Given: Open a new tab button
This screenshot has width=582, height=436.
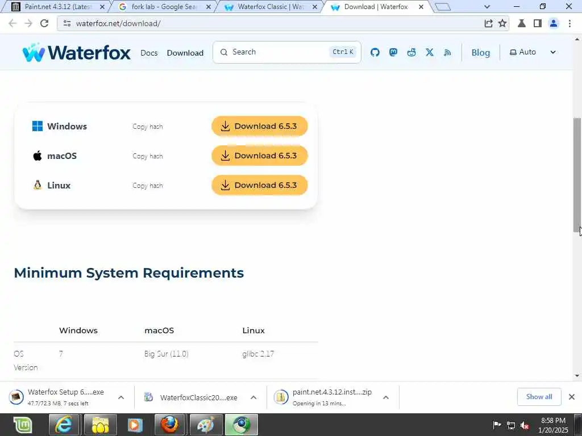Looking at the screenshot, I should tap(442, 7).
